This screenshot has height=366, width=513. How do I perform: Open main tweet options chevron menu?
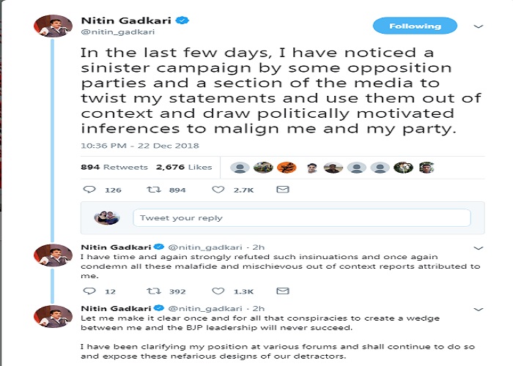[x=479, y=26]
